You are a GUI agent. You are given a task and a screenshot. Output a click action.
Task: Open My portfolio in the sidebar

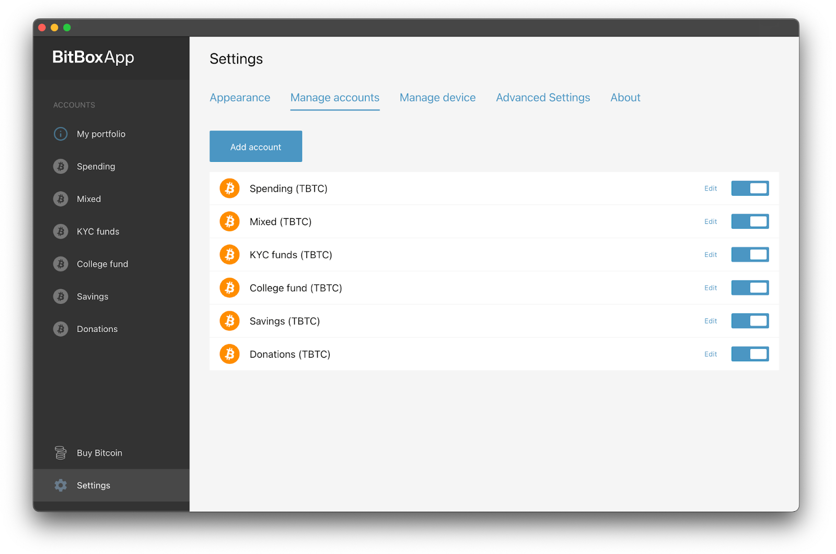[111, 134]
